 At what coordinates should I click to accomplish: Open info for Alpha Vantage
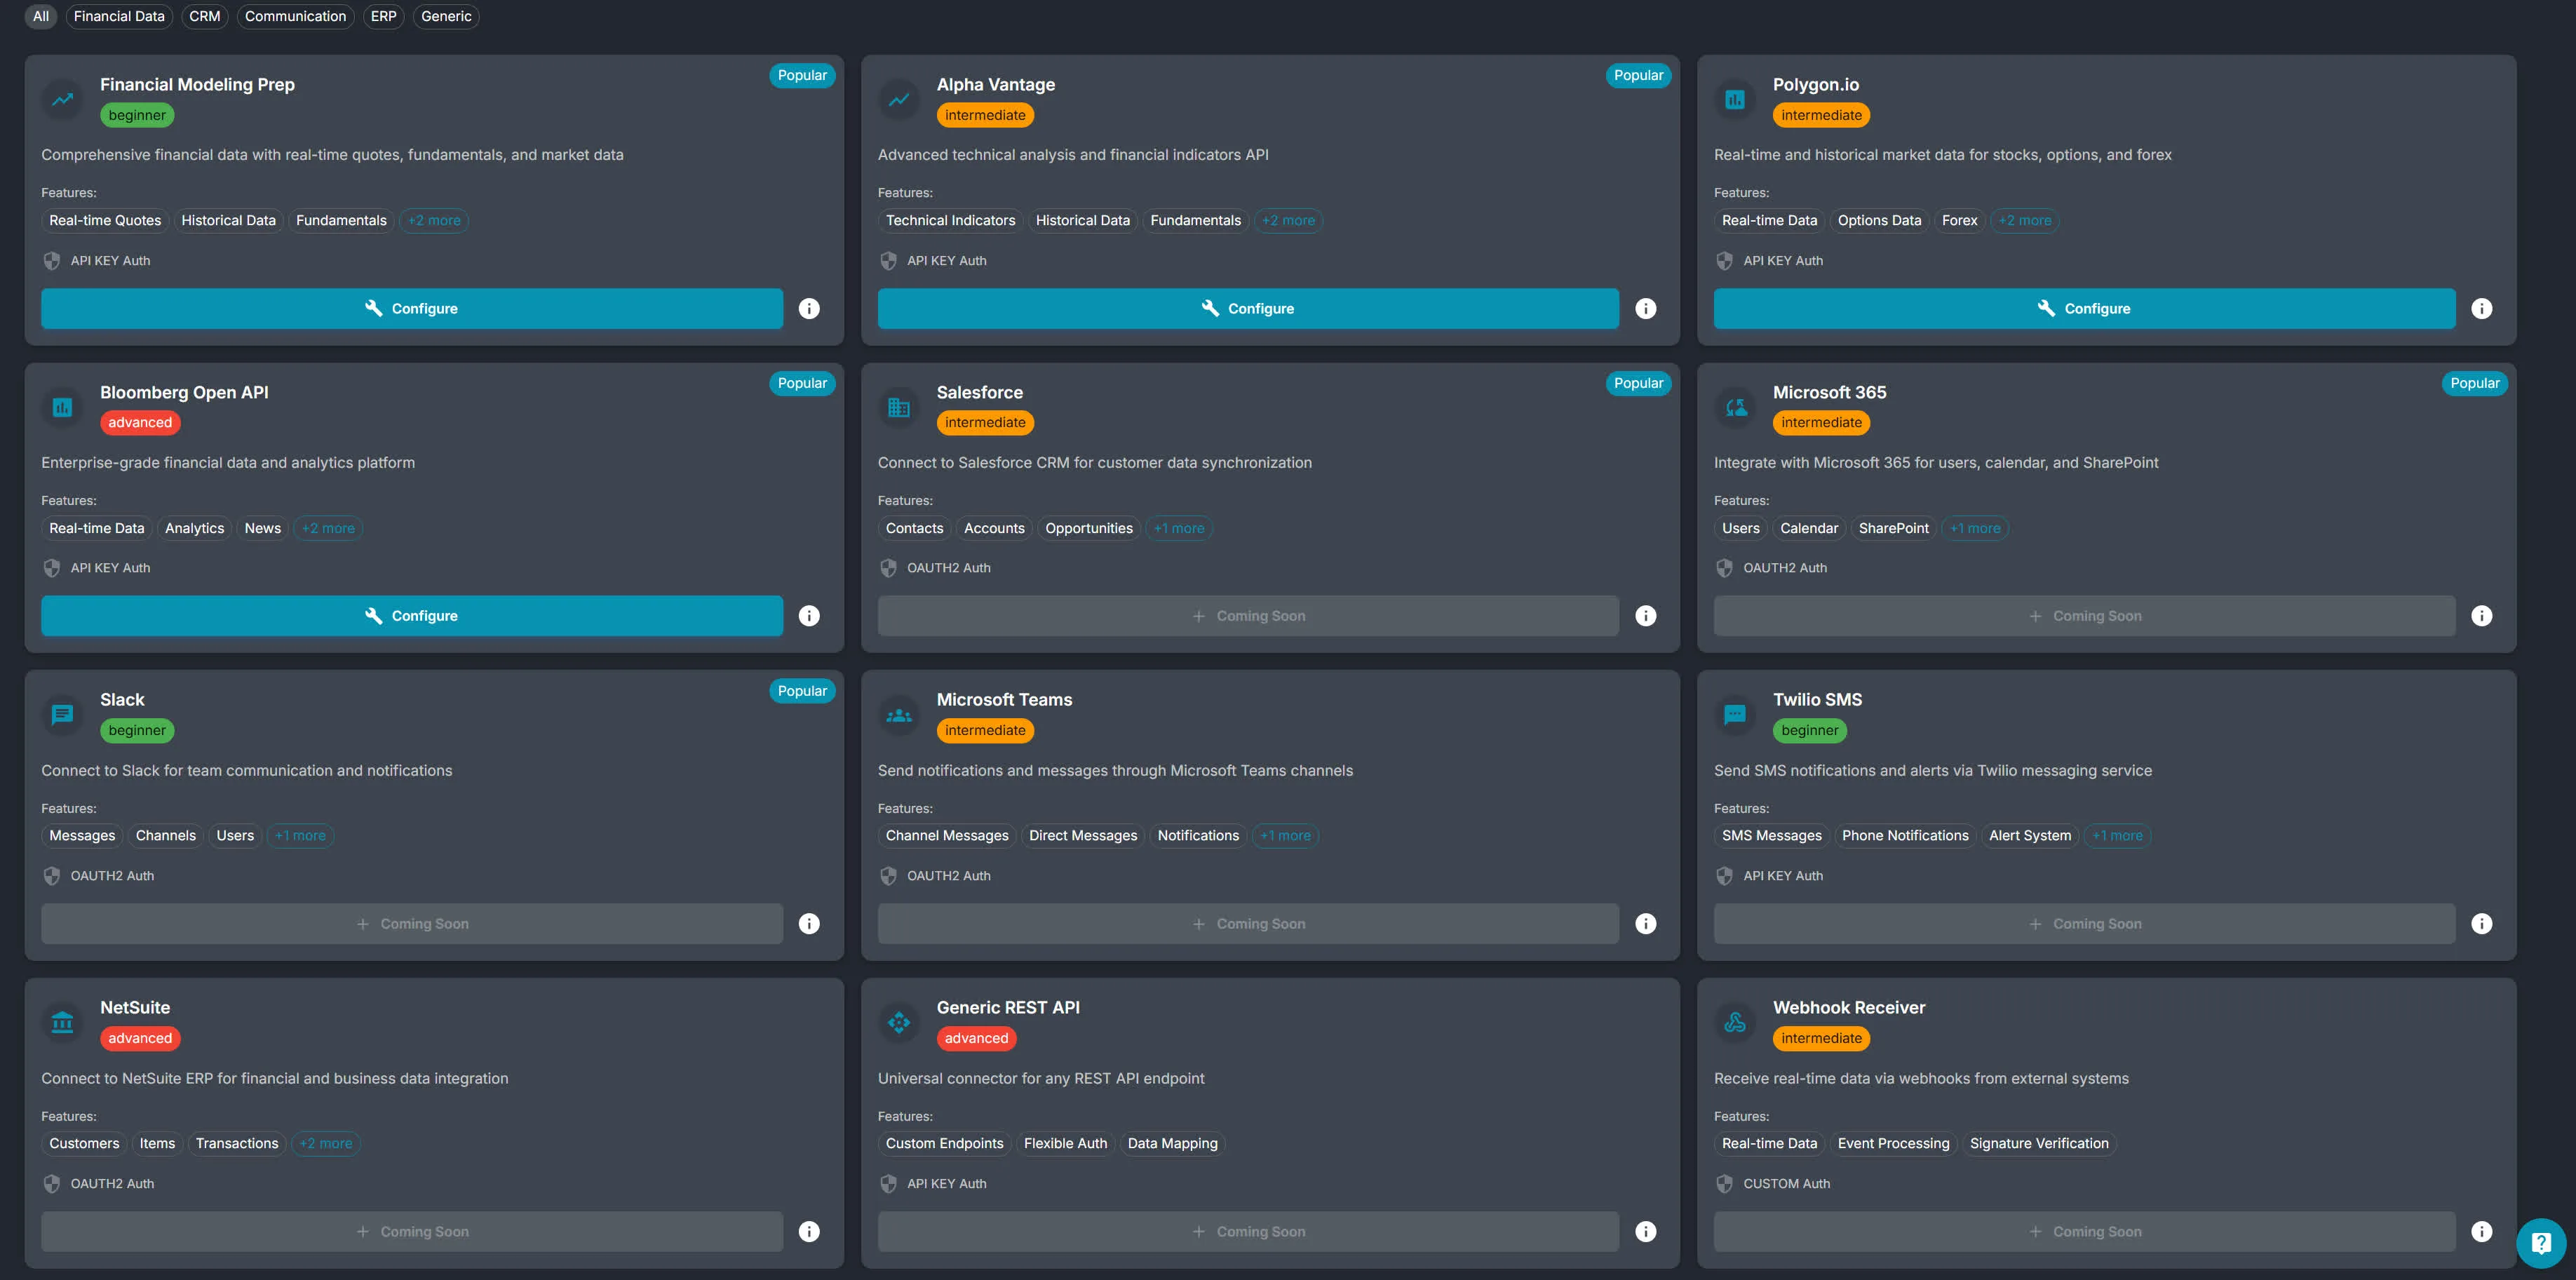pyautogui.click(x=1645, y=308)
